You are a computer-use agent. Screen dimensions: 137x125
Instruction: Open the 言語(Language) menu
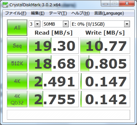pos(109,13)
